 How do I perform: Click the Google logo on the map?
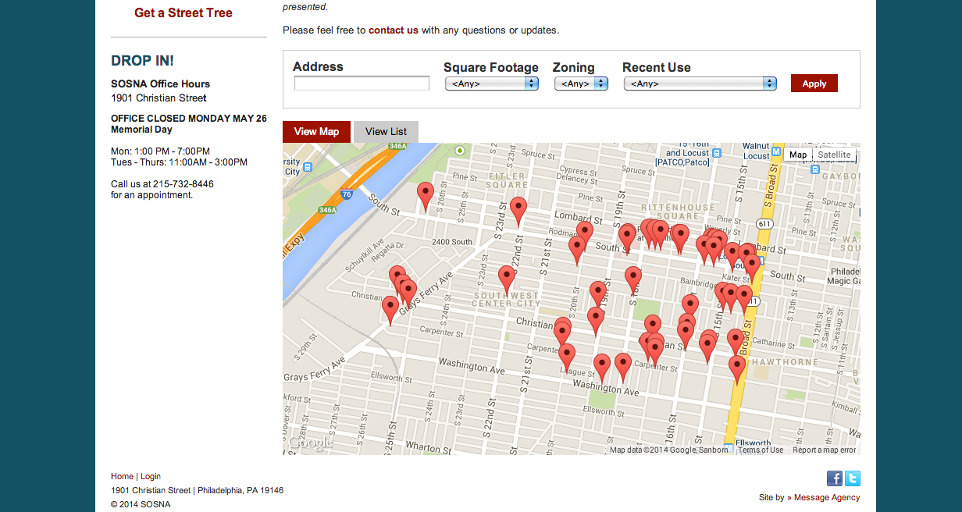[311, 443]
